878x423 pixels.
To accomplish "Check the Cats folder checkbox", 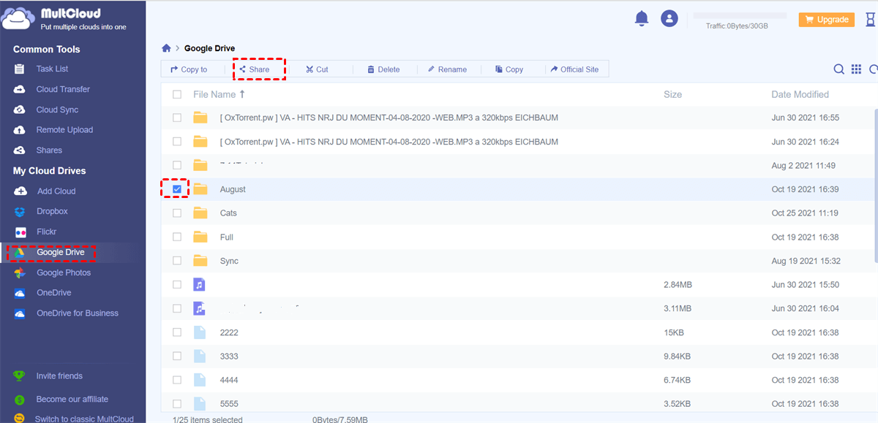I will coord(176,213).
